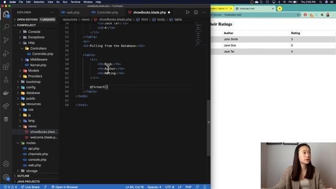This screenshot has height=189, width=336.
Task: Split the editor to the right
Action: [x=196, y=13]
